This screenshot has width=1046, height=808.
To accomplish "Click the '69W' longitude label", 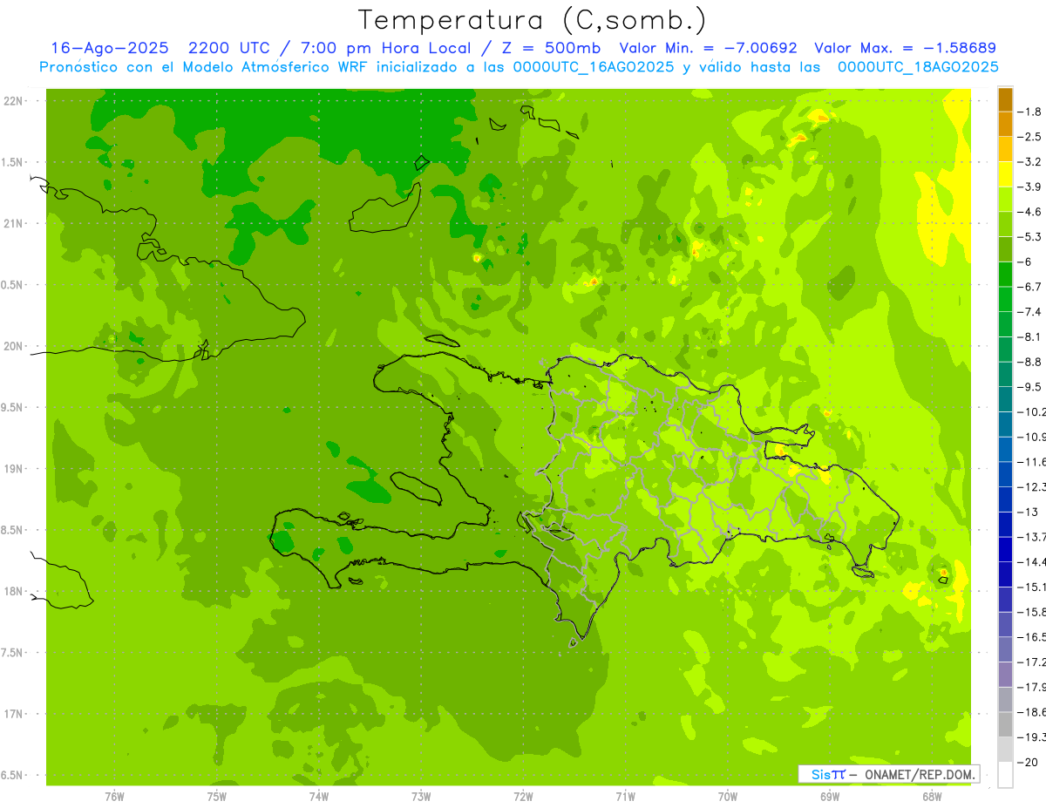I will (830, 797).
